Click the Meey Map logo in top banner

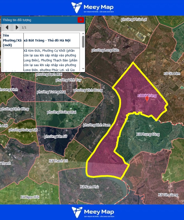(92, 8)
